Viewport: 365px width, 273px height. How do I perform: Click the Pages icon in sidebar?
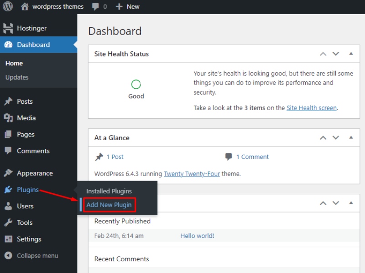point(8,134)
